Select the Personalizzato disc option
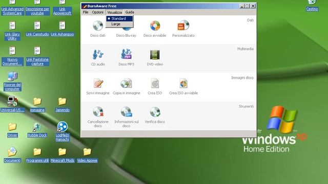Screen dimensions: 328x184 [183, 29]
